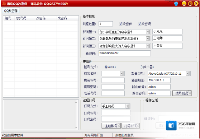Expand the 路由型号 AboveCable dropdown

coord(188,74)
